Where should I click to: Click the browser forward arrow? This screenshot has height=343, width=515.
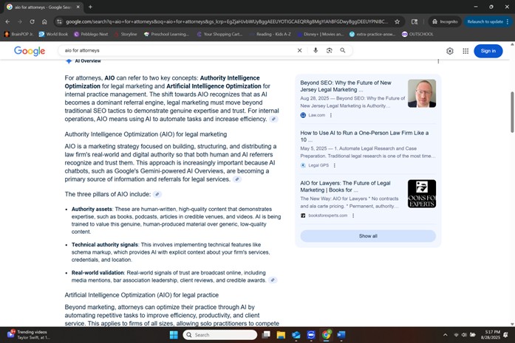click(20, 21)
